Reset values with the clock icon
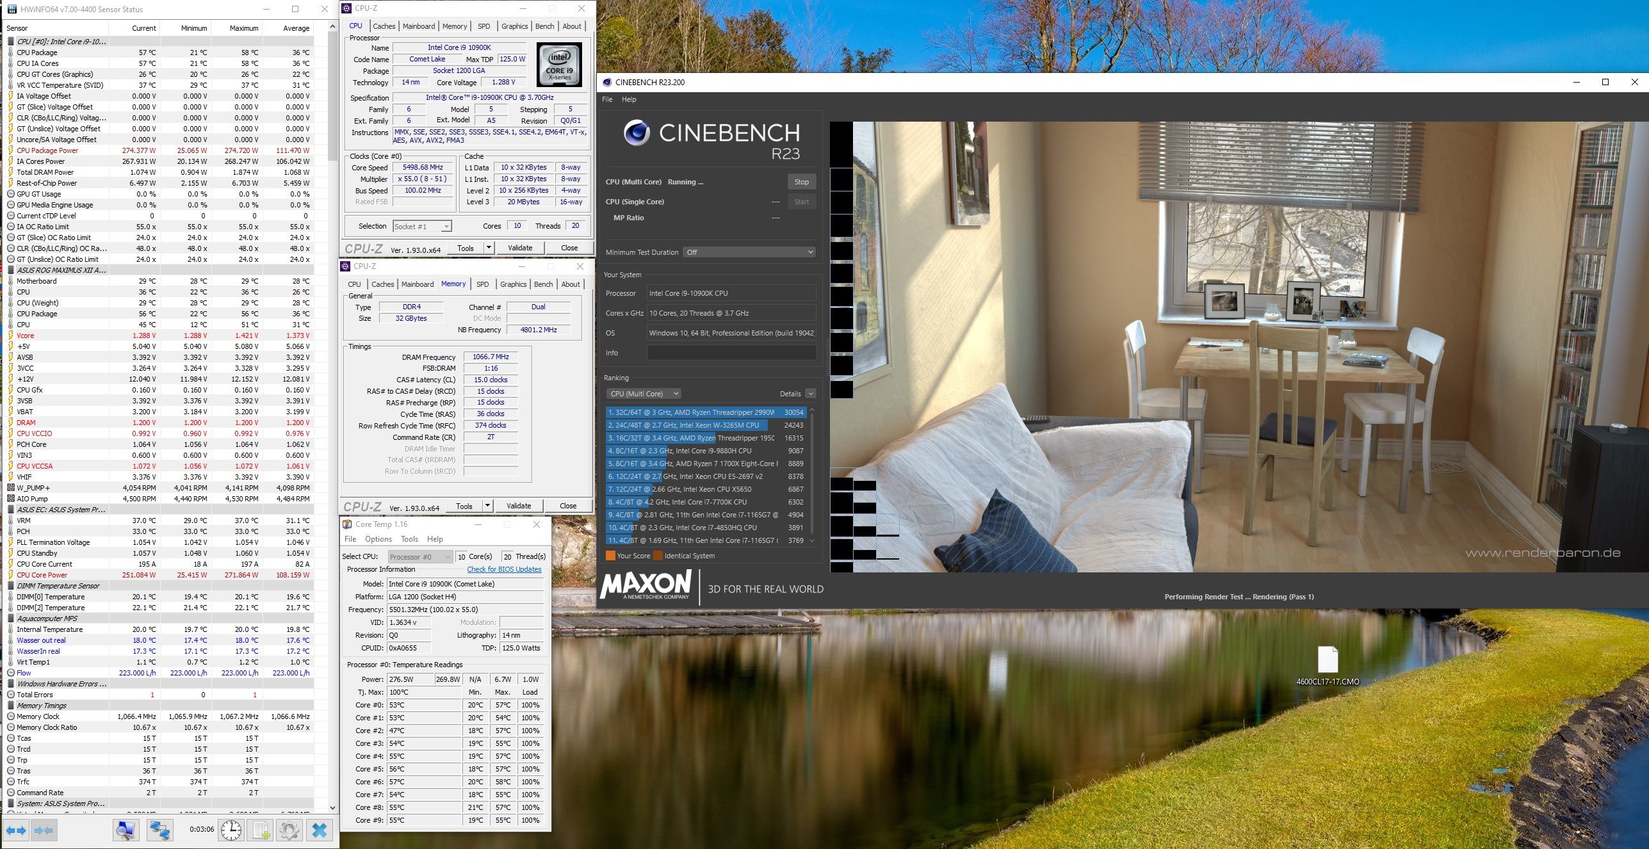Image resolution: width=1649 pixels, height=849 pixels. pyautogui.click(x=231, y=830)
